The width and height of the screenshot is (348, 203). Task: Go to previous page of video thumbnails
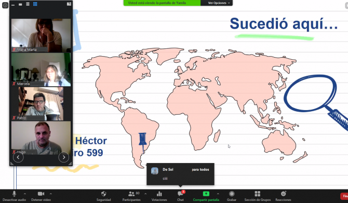click(x=18, y=157)
